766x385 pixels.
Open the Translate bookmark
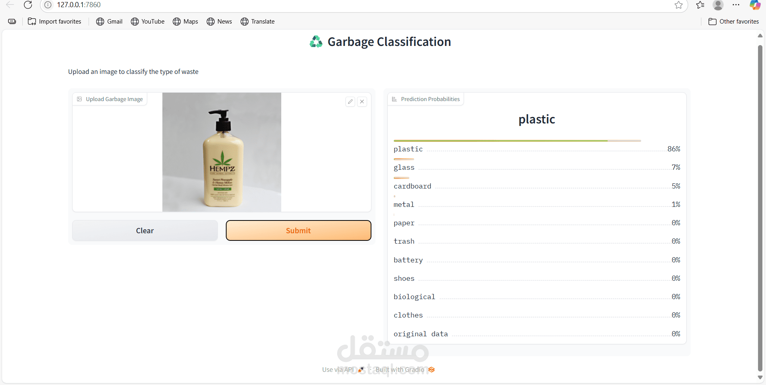258,22
